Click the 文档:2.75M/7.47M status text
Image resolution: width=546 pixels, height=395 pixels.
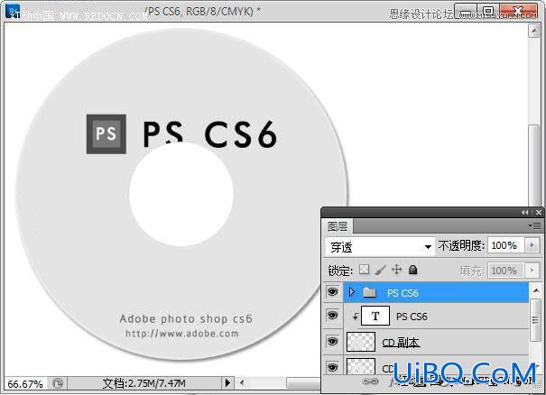coord(143,383)
